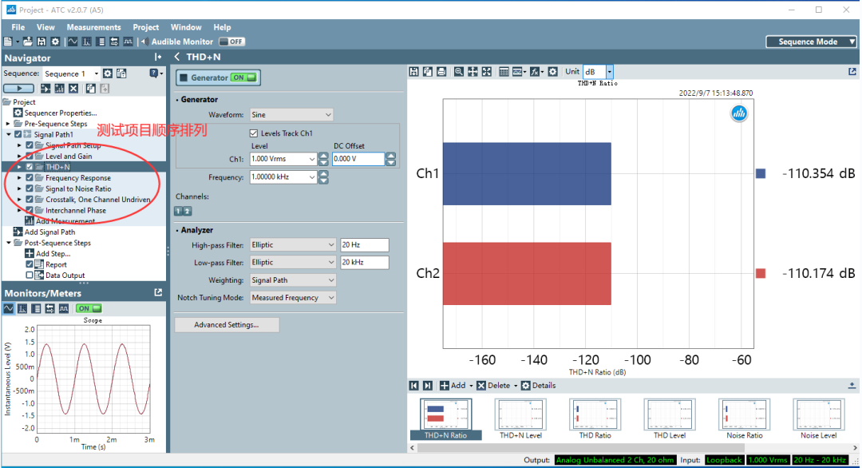Print the graph with the printer icon
Viewport: 862px width, 468px height.
click(441, 72)
